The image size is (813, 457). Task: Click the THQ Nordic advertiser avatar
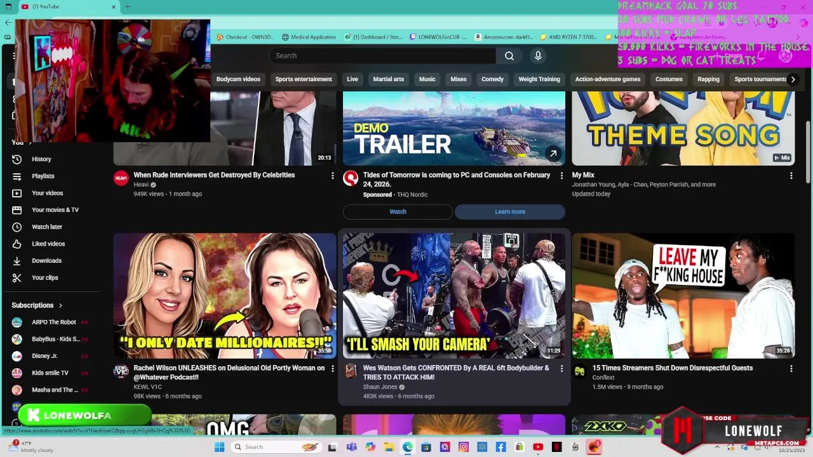click(350, 178)
